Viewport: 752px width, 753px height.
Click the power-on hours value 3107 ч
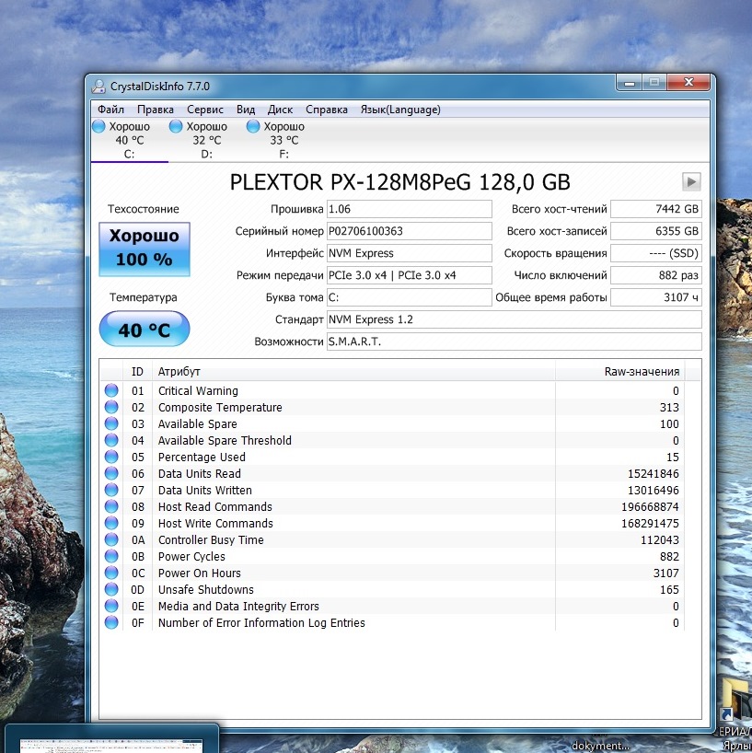(656, 297)
